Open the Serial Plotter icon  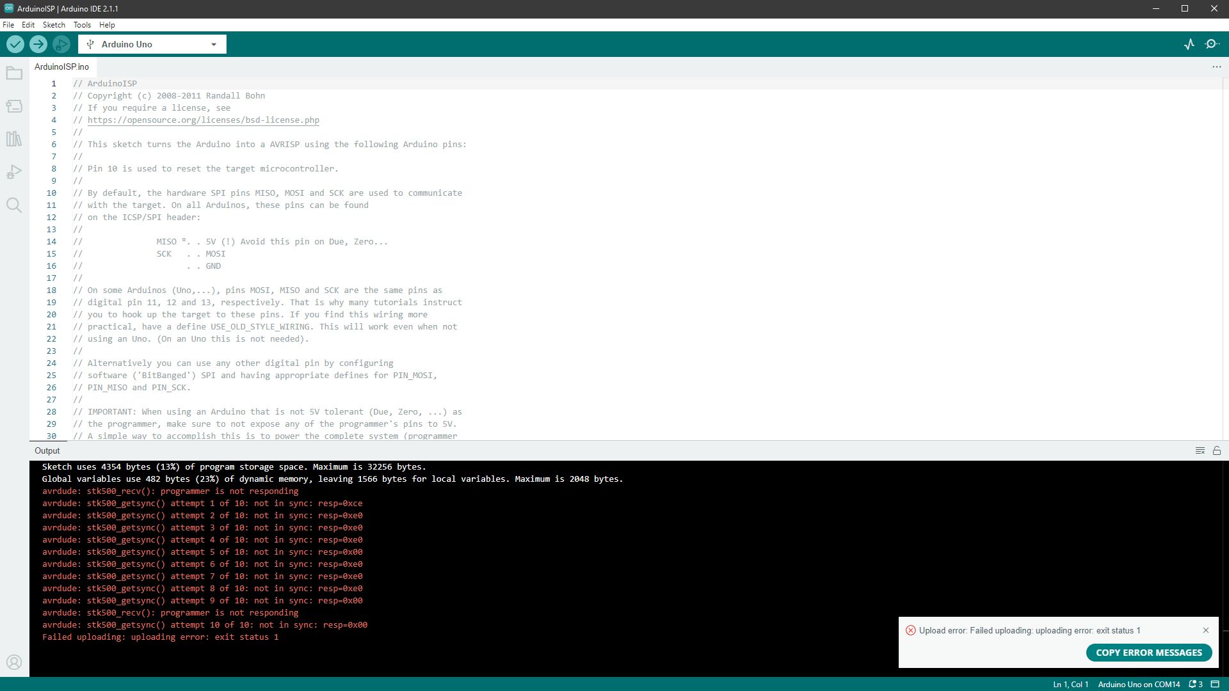pyautogui.click(x=1189, y=44)
